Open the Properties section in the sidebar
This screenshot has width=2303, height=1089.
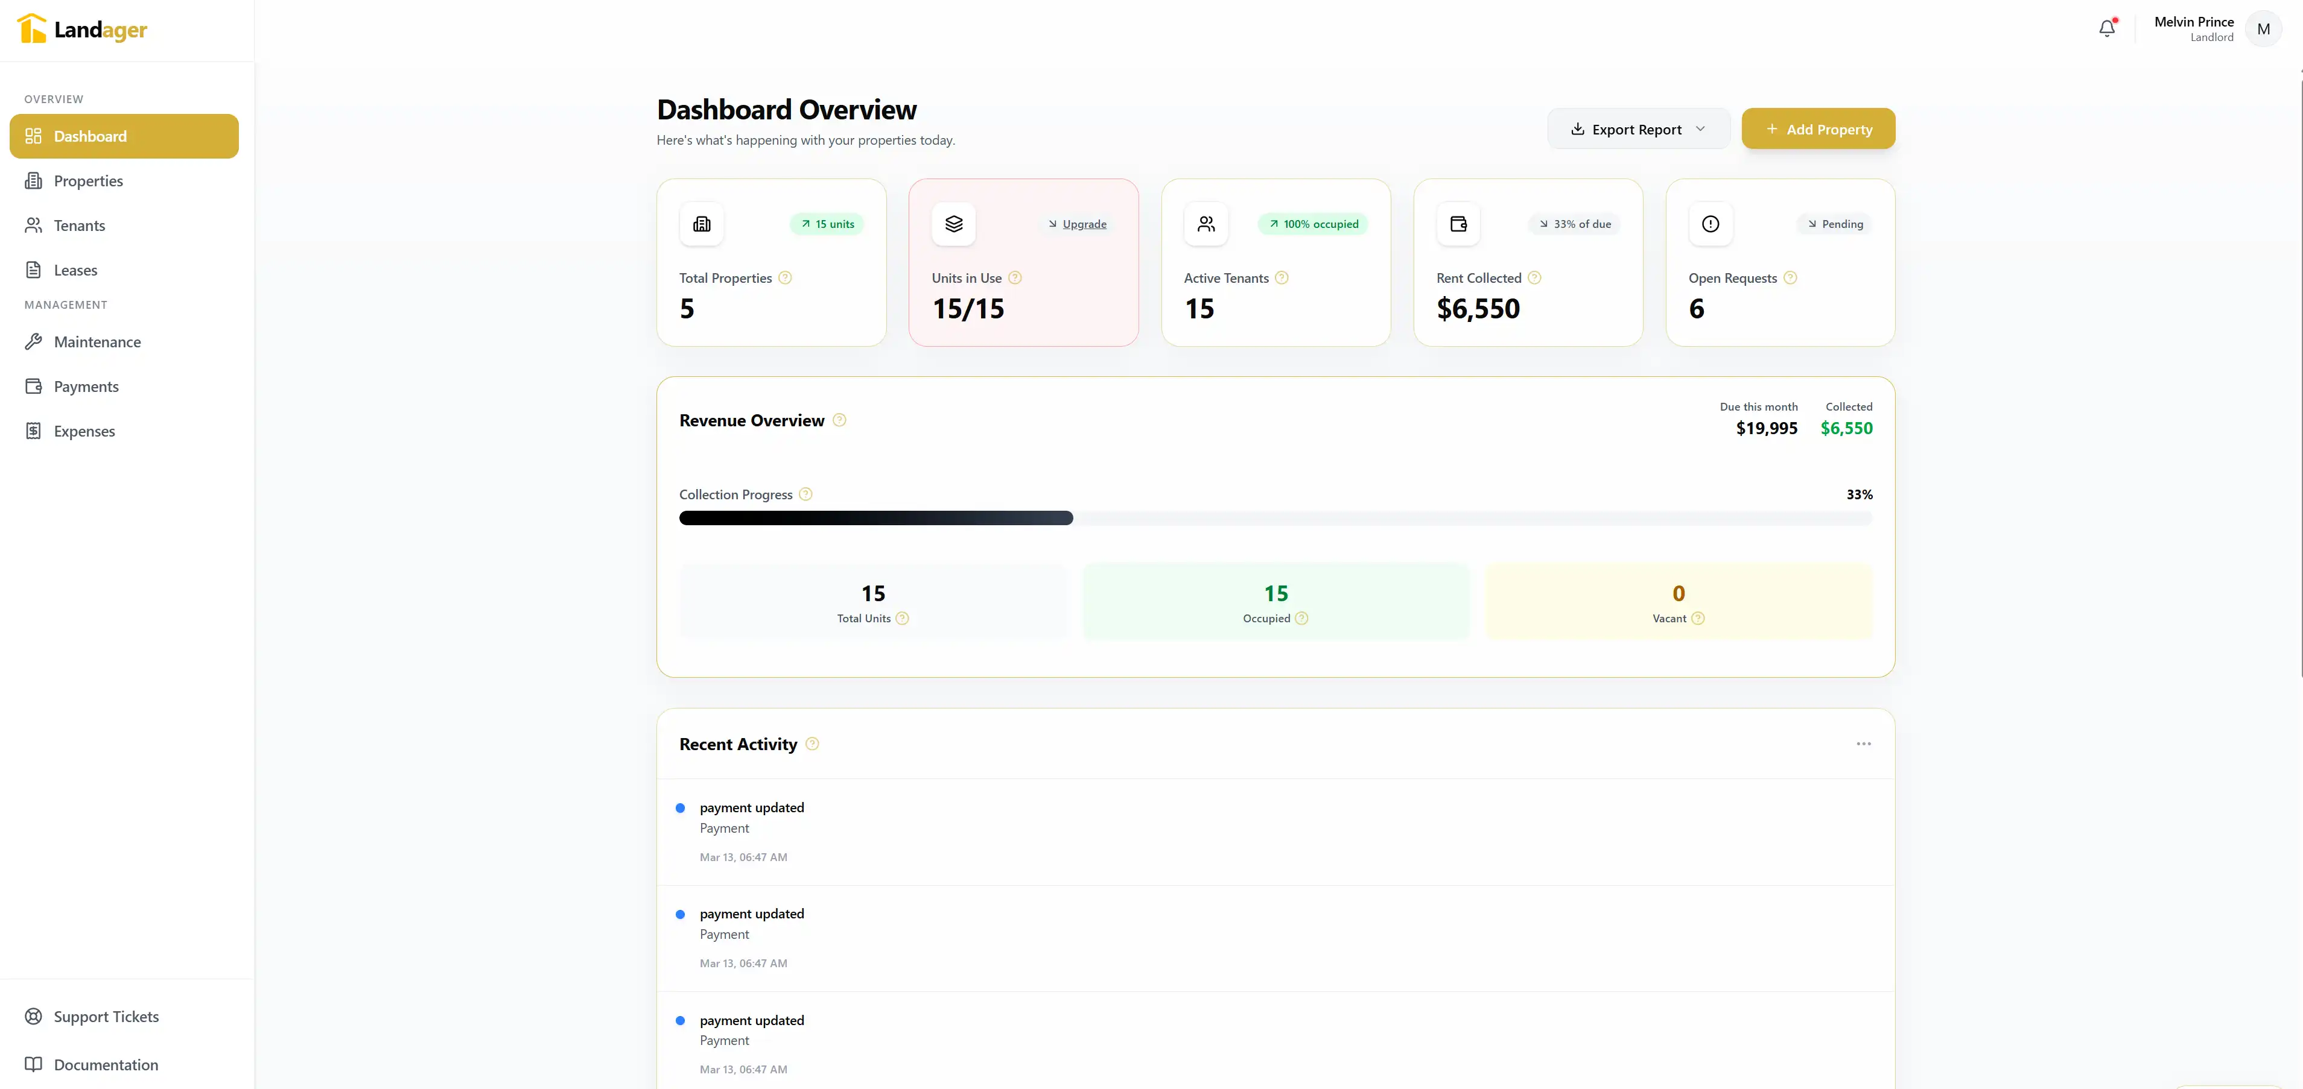click(89, 180)
